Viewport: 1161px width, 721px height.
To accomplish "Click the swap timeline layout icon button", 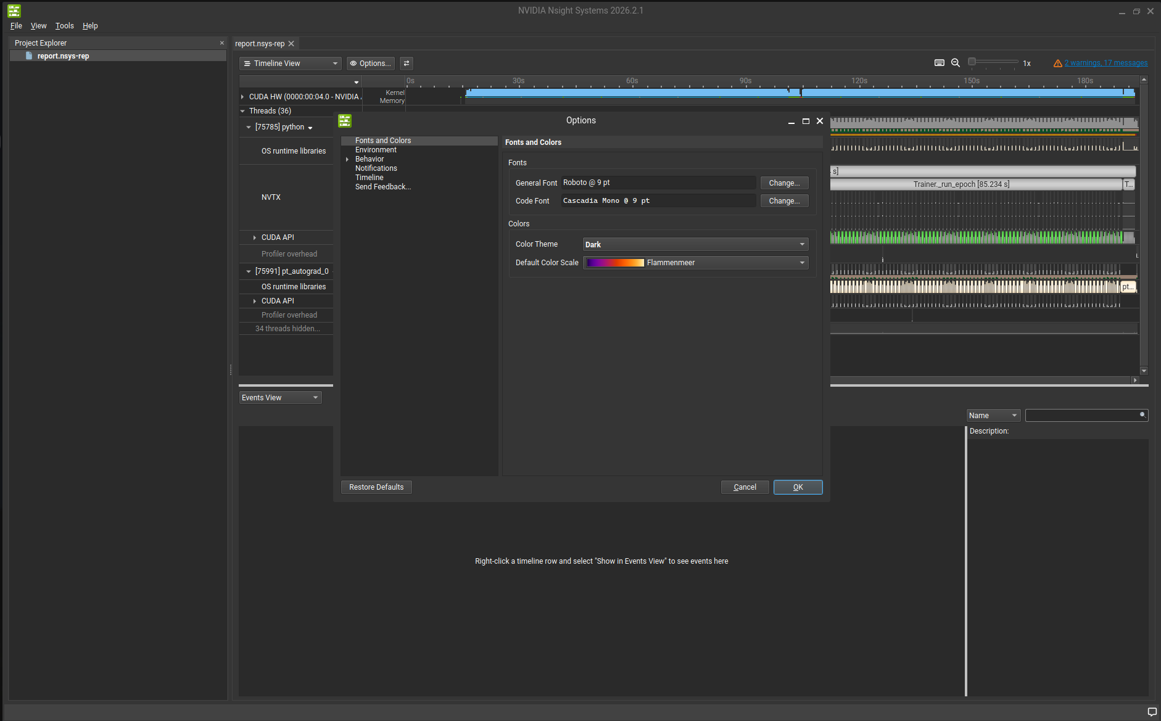I will [x=407, y=64].
